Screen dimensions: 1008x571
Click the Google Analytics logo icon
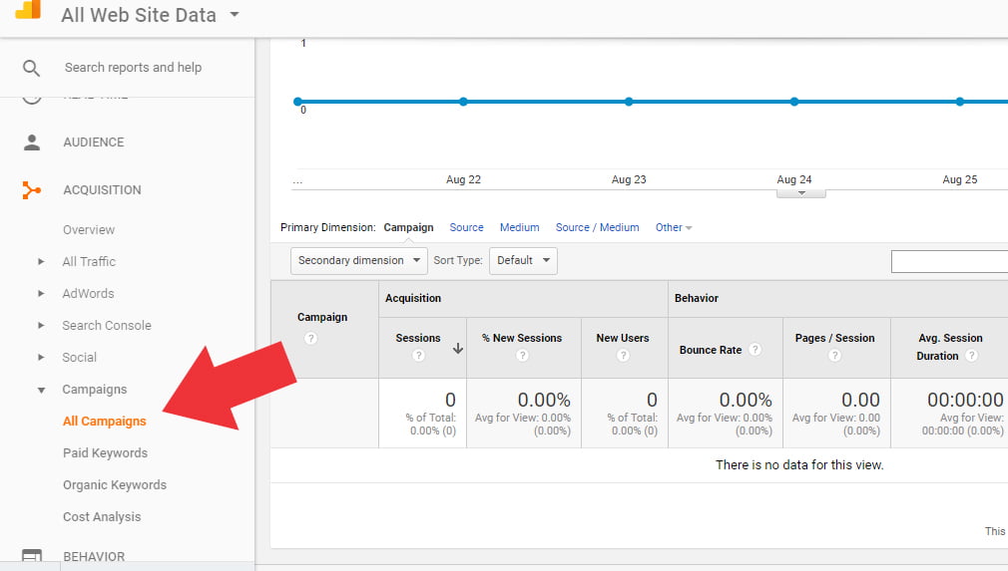point(28,10)
